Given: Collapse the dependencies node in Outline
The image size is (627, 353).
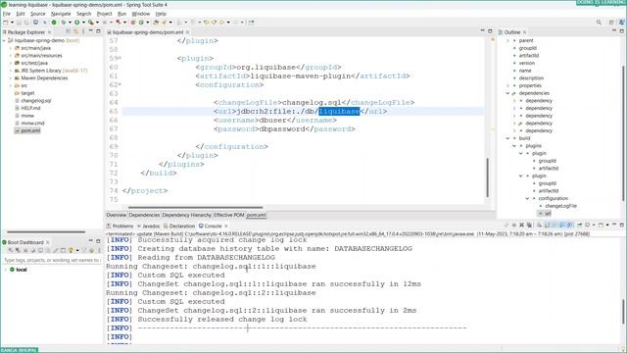Looking at the screenshot, I should [x=507, y=93].
